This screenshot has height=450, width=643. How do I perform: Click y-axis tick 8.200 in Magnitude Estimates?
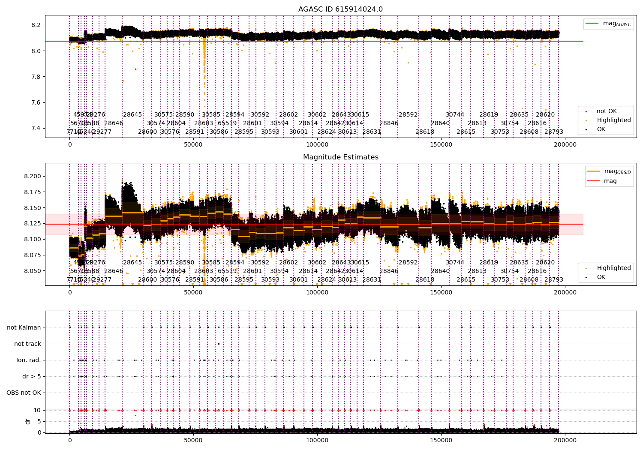(x=33, y=176)
